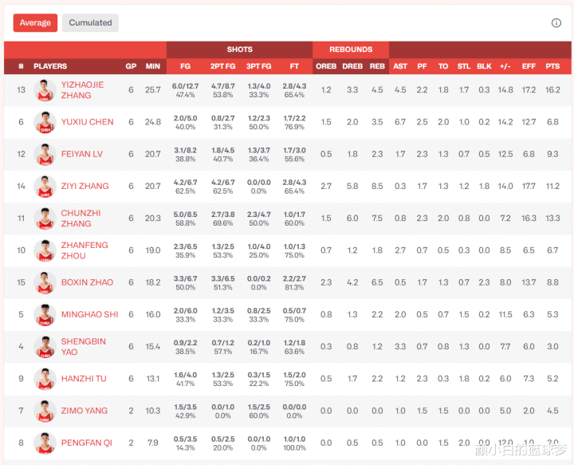
Task: Select Shengbin Yao's 3.3 AST value
Action: [x=400, y=347]
